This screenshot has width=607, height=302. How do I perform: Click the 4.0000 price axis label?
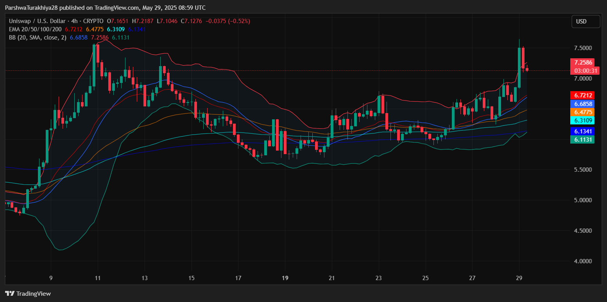583,261
